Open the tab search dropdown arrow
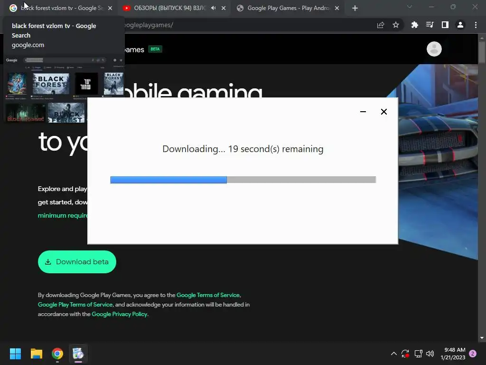Screen dimensions: 486x365 click(x=410, y=7)
